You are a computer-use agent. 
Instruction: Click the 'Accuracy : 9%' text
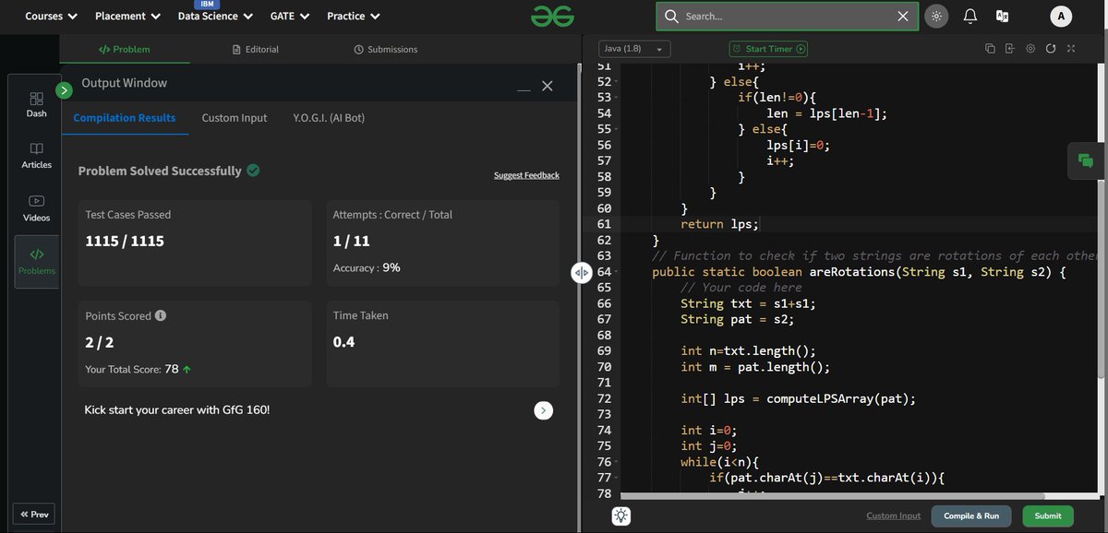[x=367, y=267]
